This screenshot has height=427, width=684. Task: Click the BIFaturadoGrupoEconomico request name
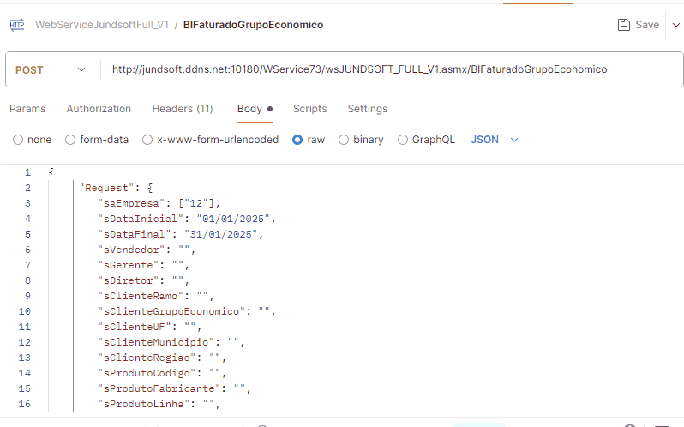[253, 25]
